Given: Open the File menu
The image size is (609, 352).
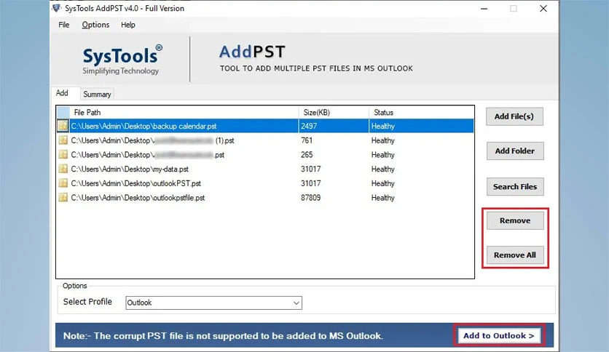Looking at the screenshot, I should pos(63,25).
